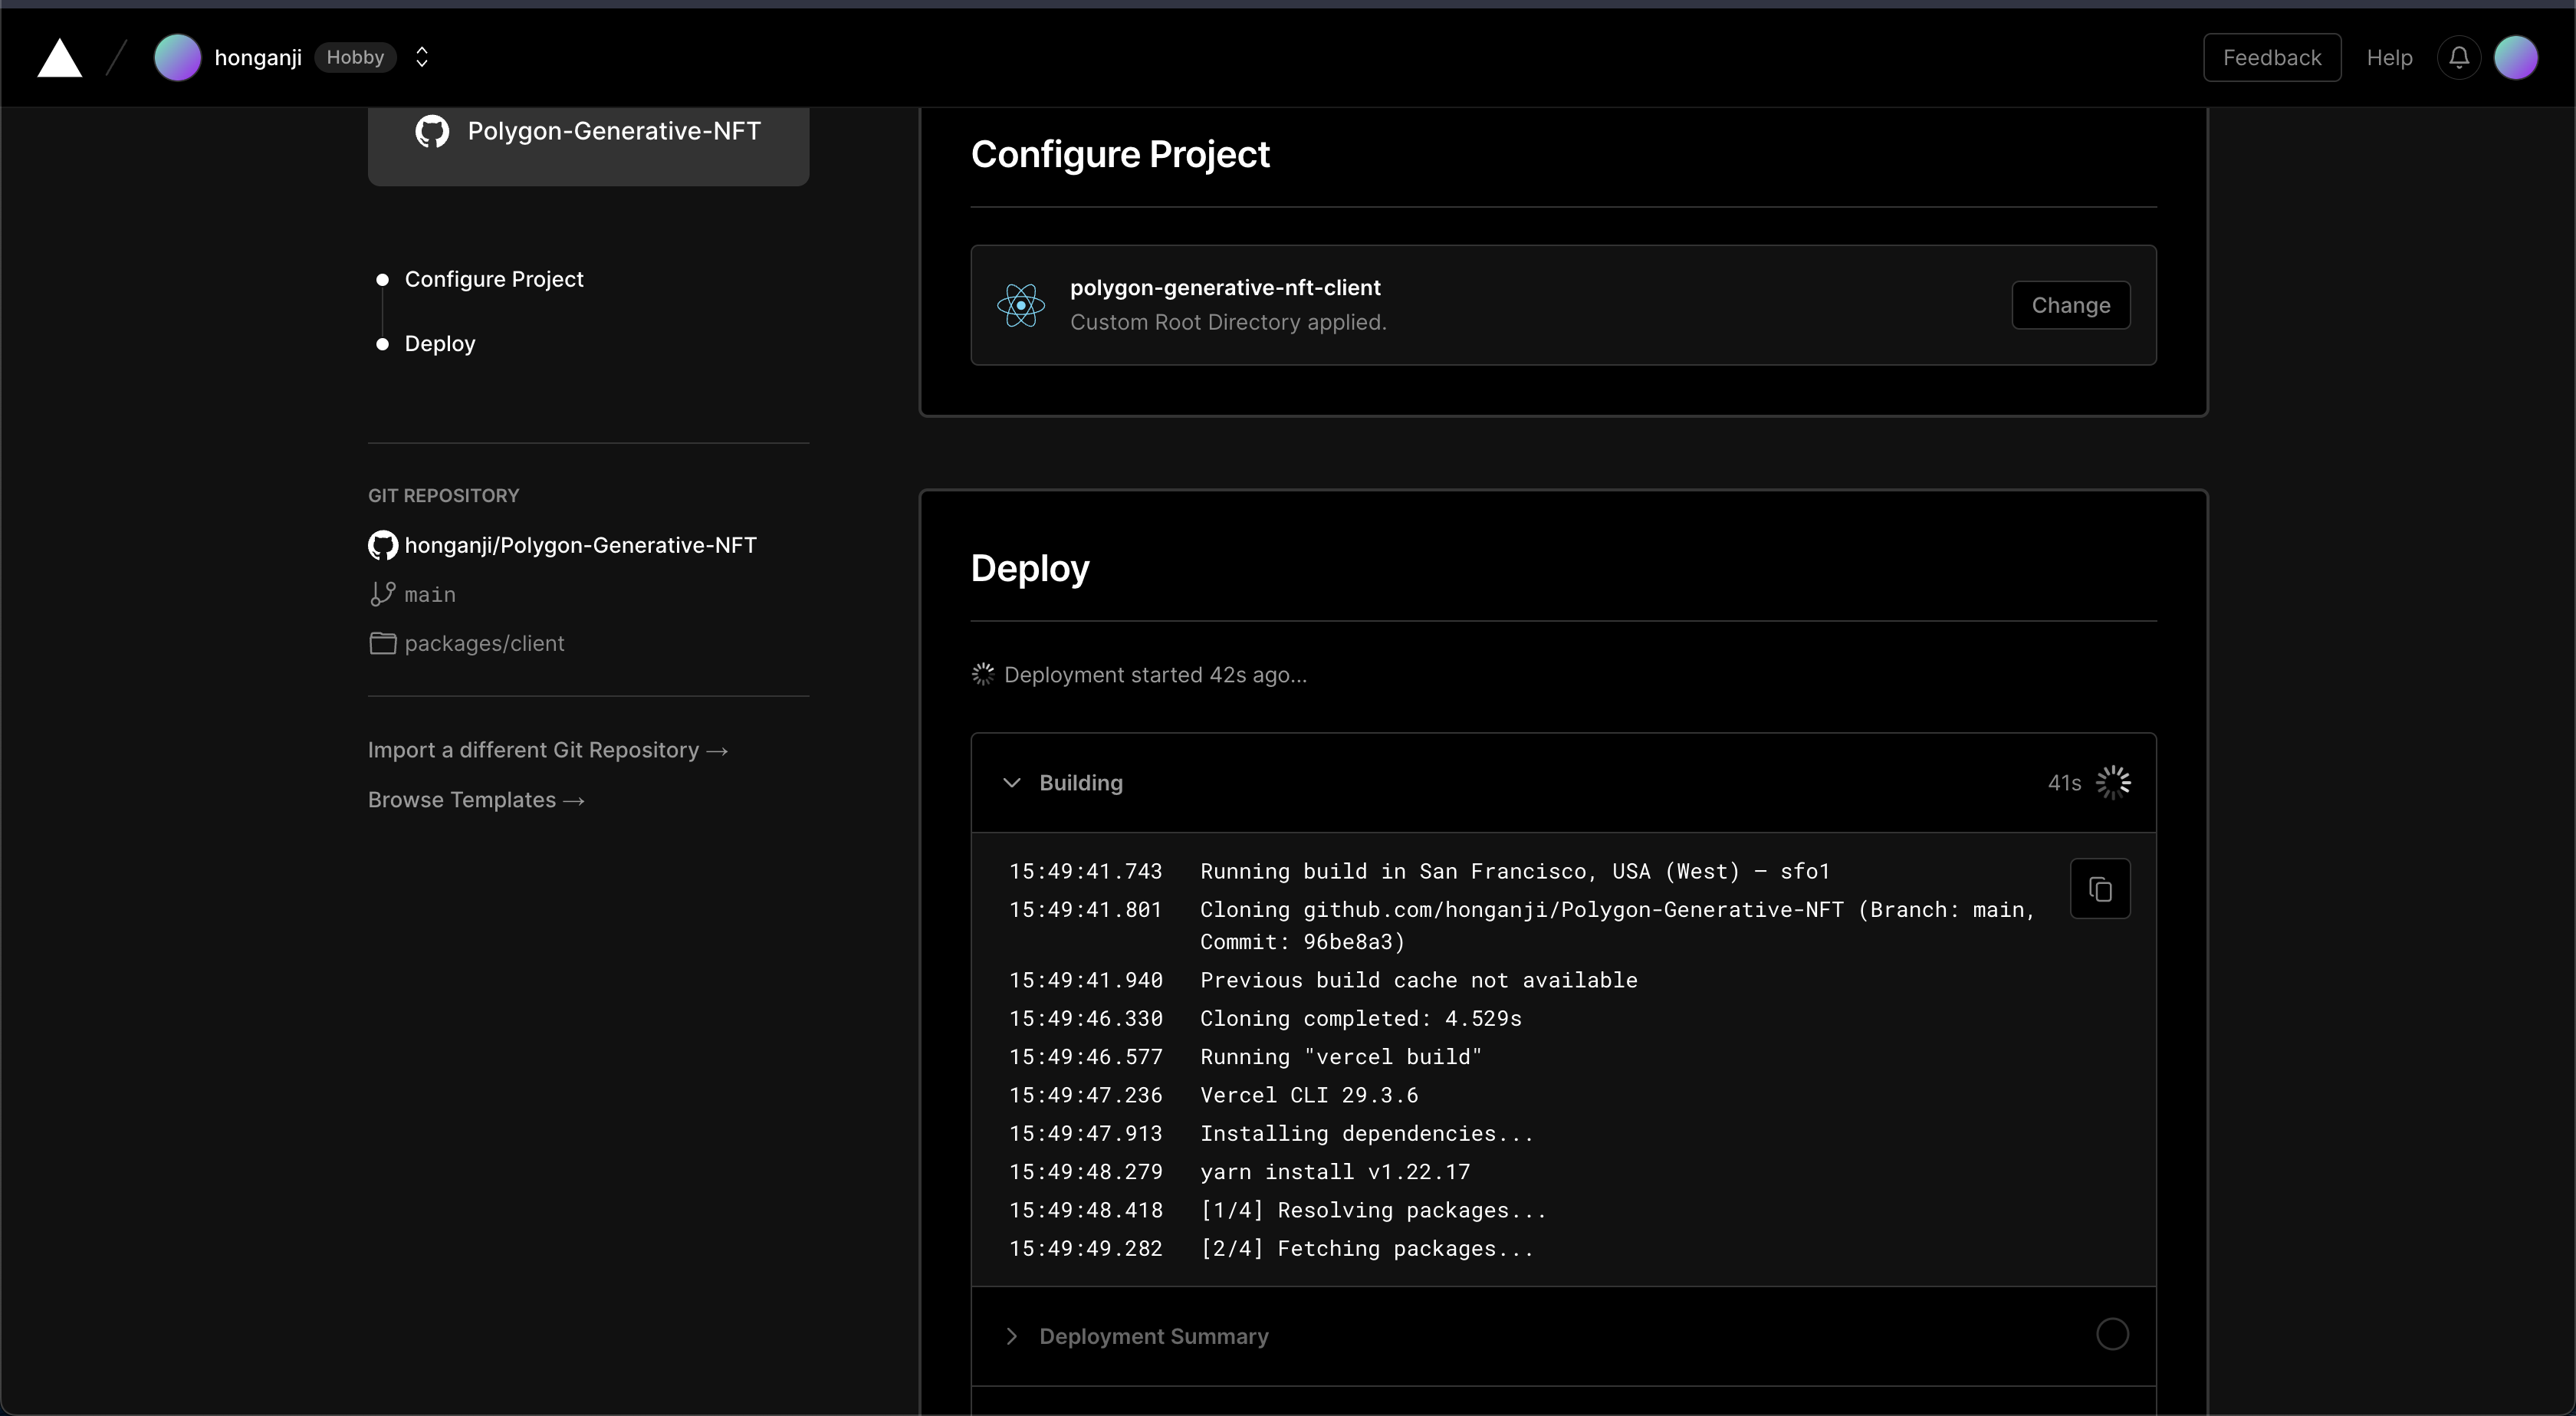Open honganji/Polygon-Generative-NFT repository link
The width and height of the screenshot is (2576, 1416).
click(580, 545)
